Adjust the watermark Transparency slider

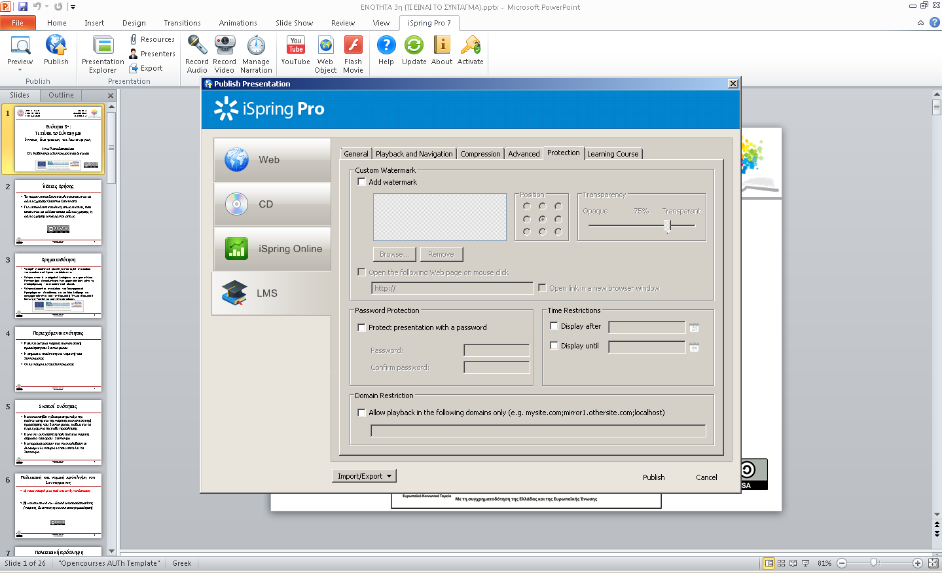tap(668, 226)
